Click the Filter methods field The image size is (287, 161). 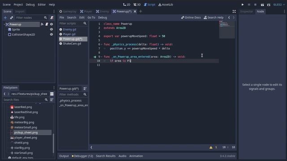tap(73, 94)
